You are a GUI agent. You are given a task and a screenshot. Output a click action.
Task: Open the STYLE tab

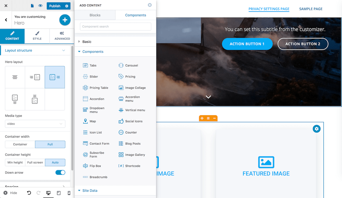[x=37, y=36]
